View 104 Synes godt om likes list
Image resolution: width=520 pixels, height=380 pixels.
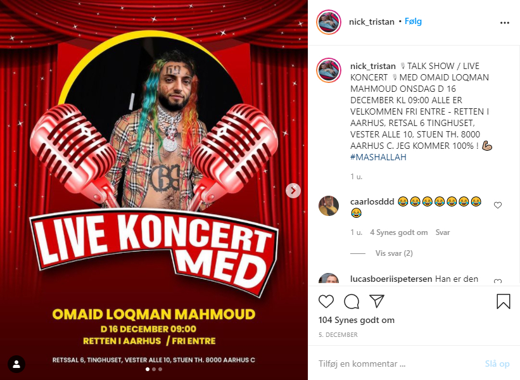pos(357,320)
